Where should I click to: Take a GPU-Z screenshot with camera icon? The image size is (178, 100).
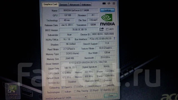tap(104, 3)
